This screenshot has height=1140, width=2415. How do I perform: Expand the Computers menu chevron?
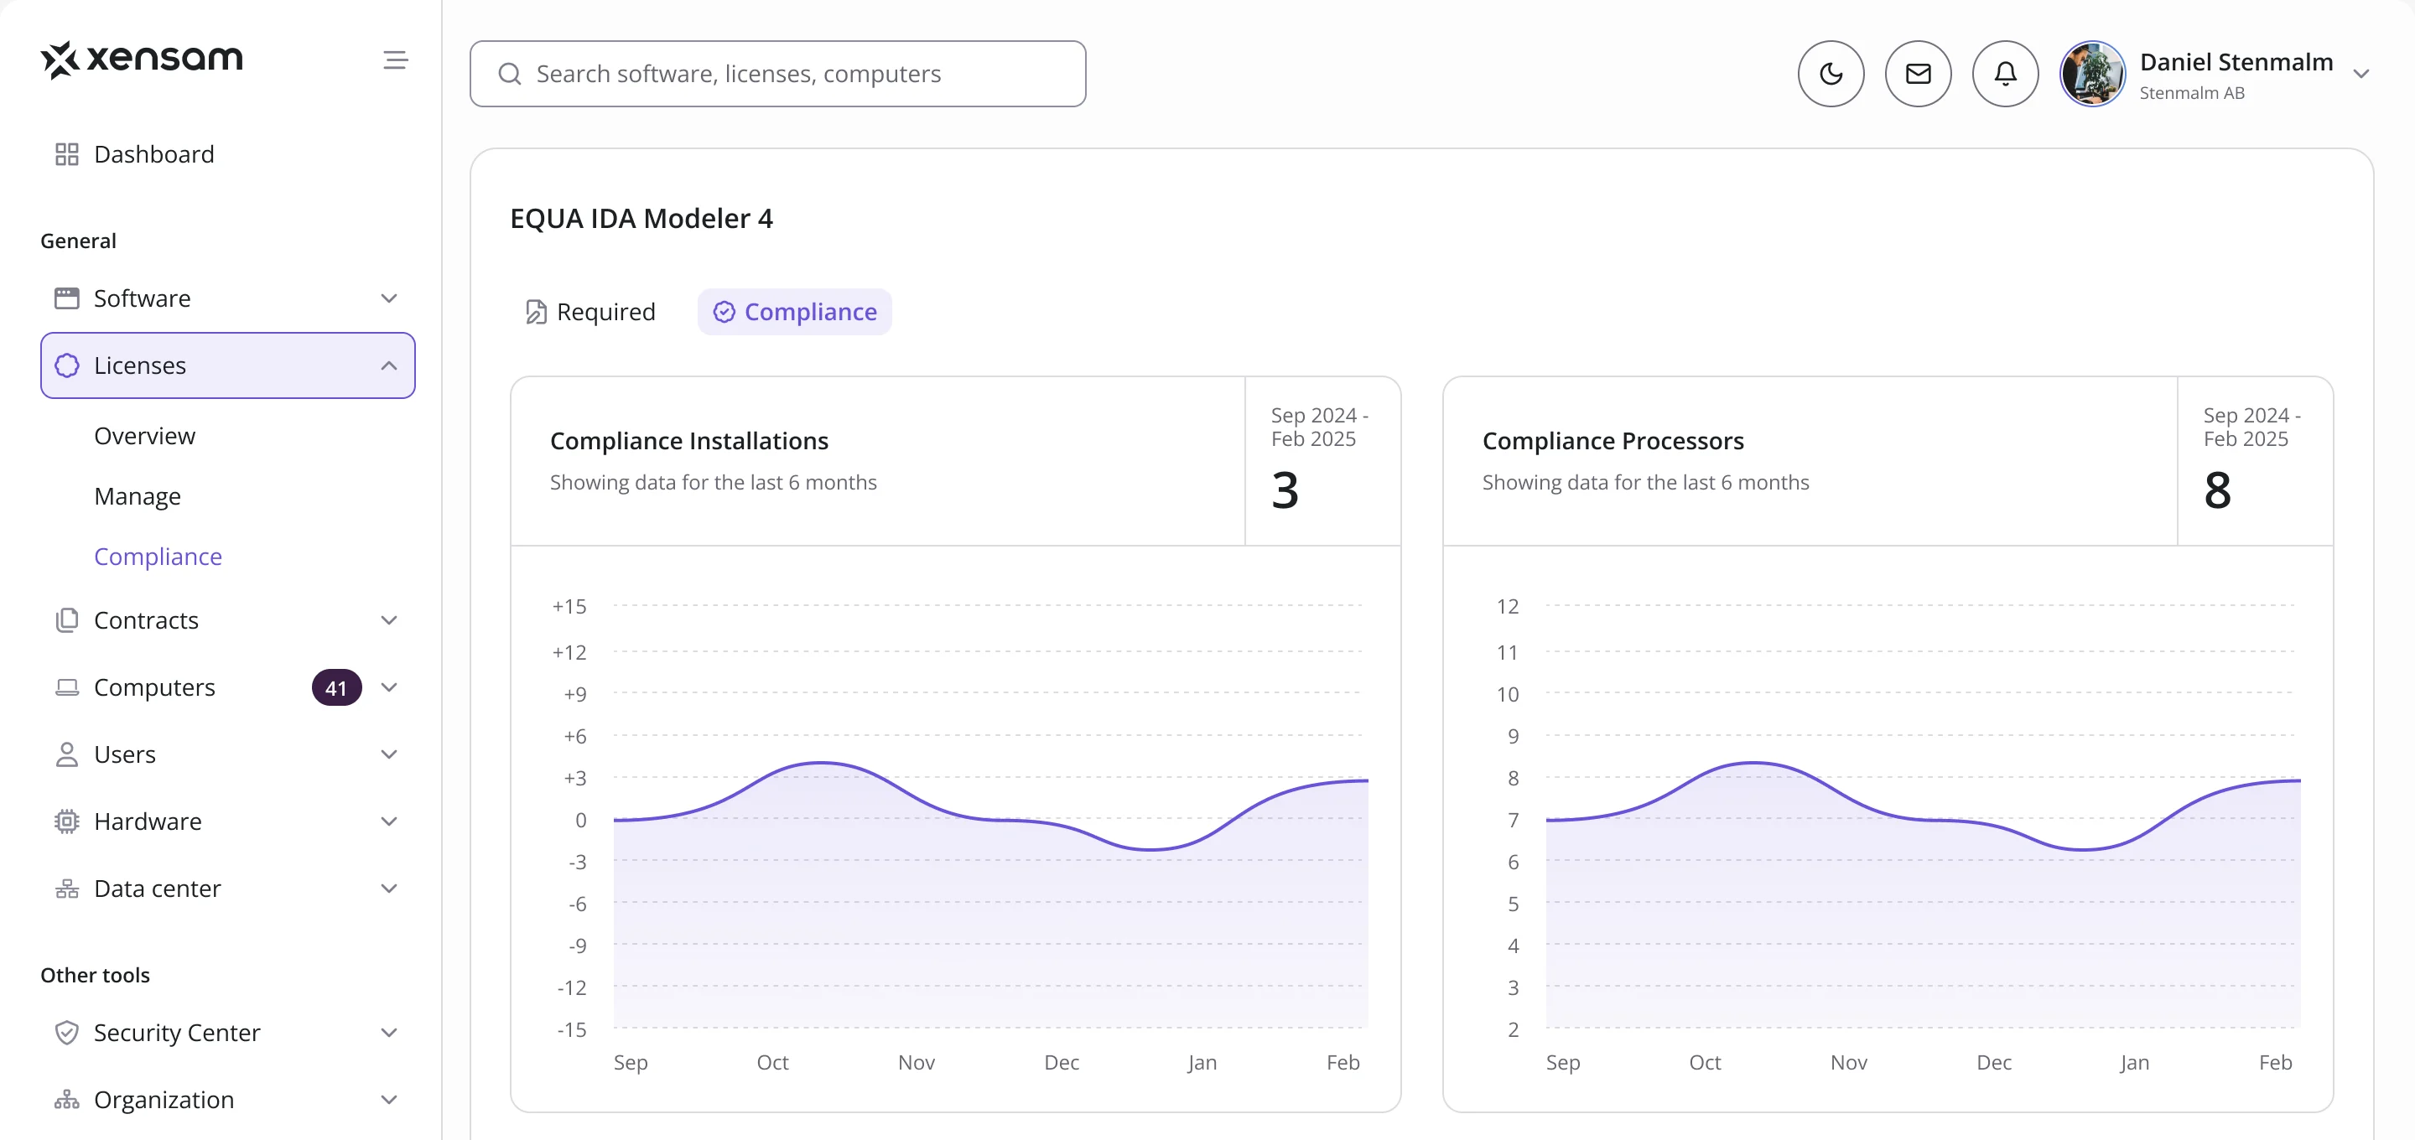(389, 687)
